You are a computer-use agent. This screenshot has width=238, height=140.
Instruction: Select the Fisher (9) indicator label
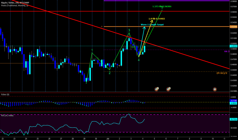[x=5, y=94]
